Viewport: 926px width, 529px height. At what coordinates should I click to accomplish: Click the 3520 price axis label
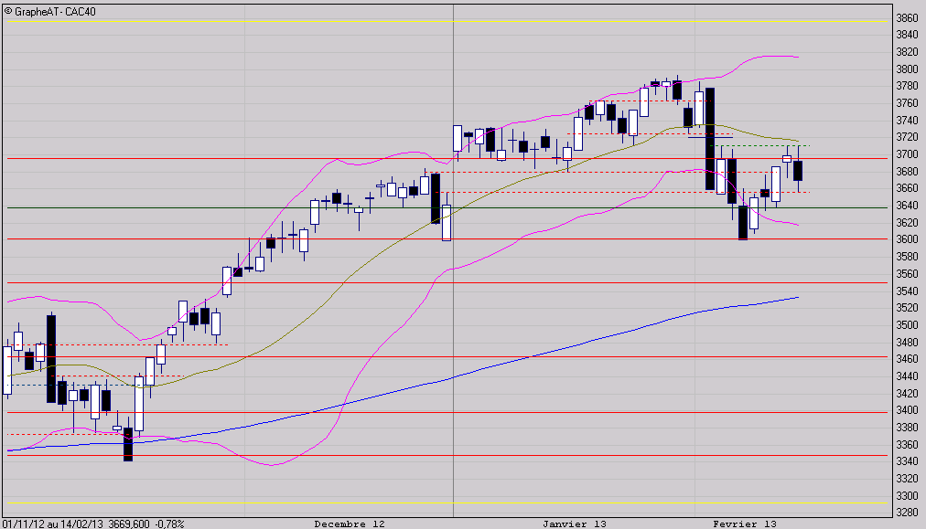click(907, 308)
